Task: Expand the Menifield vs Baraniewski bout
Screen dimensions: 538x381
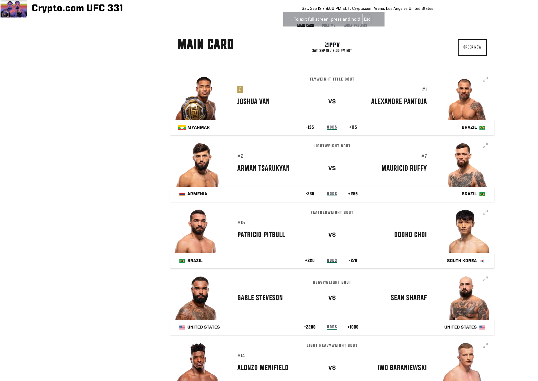Action: 485,345
